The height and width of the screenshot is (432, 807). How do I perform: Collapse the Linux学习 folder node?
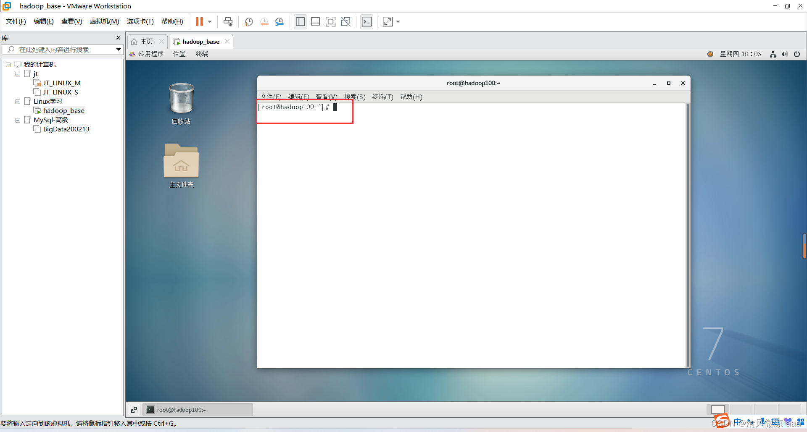[x=18, y=102]
